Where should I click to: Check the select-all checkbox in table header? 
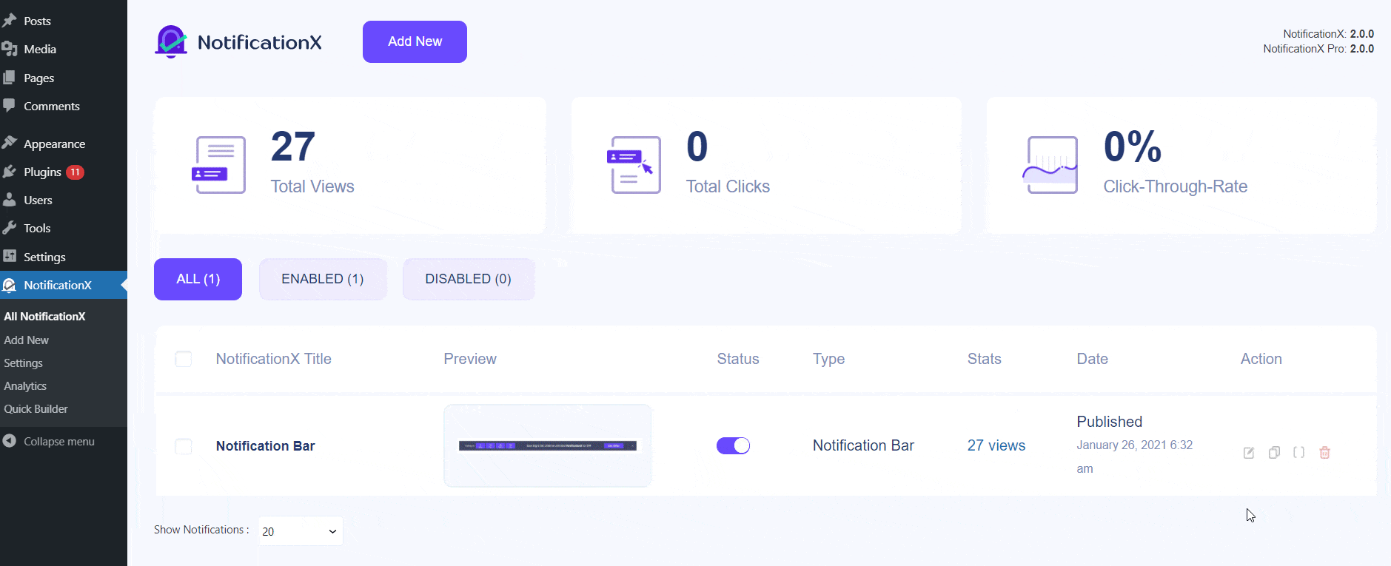point(184,359)
